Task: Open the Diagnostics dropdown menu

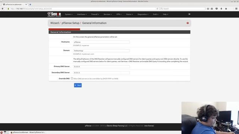Action: (143, 14)
